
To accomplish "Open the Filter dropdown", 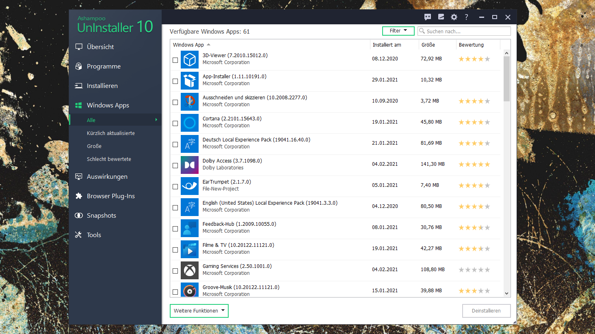I will (398, 31).
